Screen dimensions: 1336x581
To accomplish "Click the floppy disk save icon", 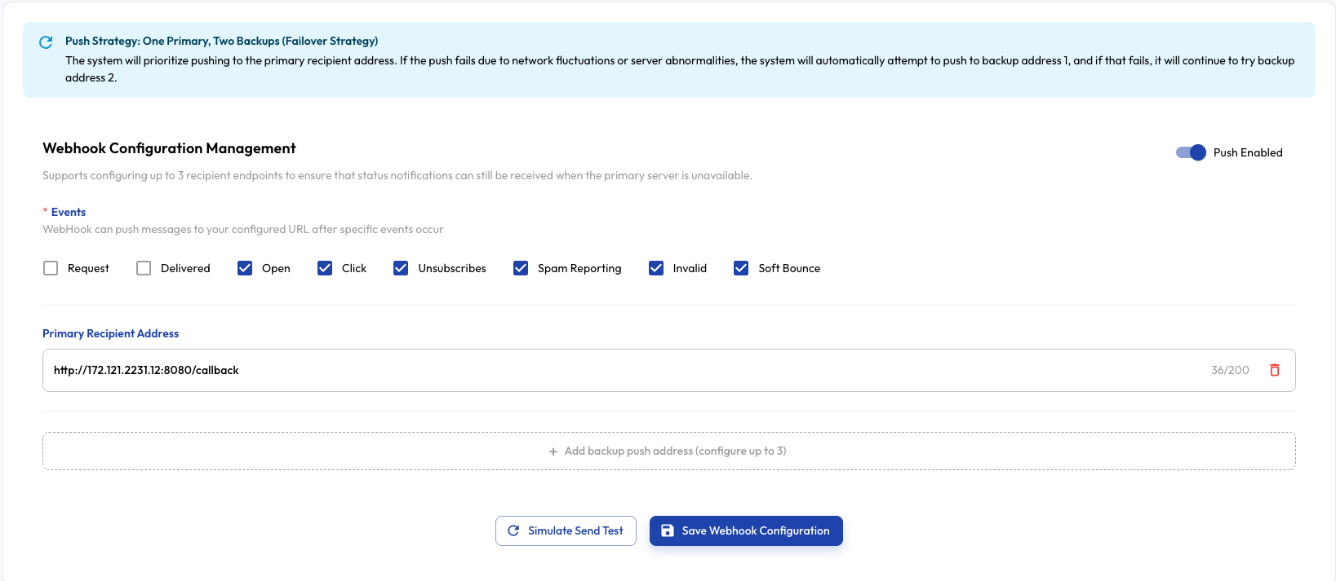I will (667, 530).
